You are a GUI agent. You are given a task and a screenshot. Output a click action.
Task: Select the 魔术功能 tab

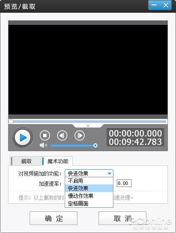point(57,161)
